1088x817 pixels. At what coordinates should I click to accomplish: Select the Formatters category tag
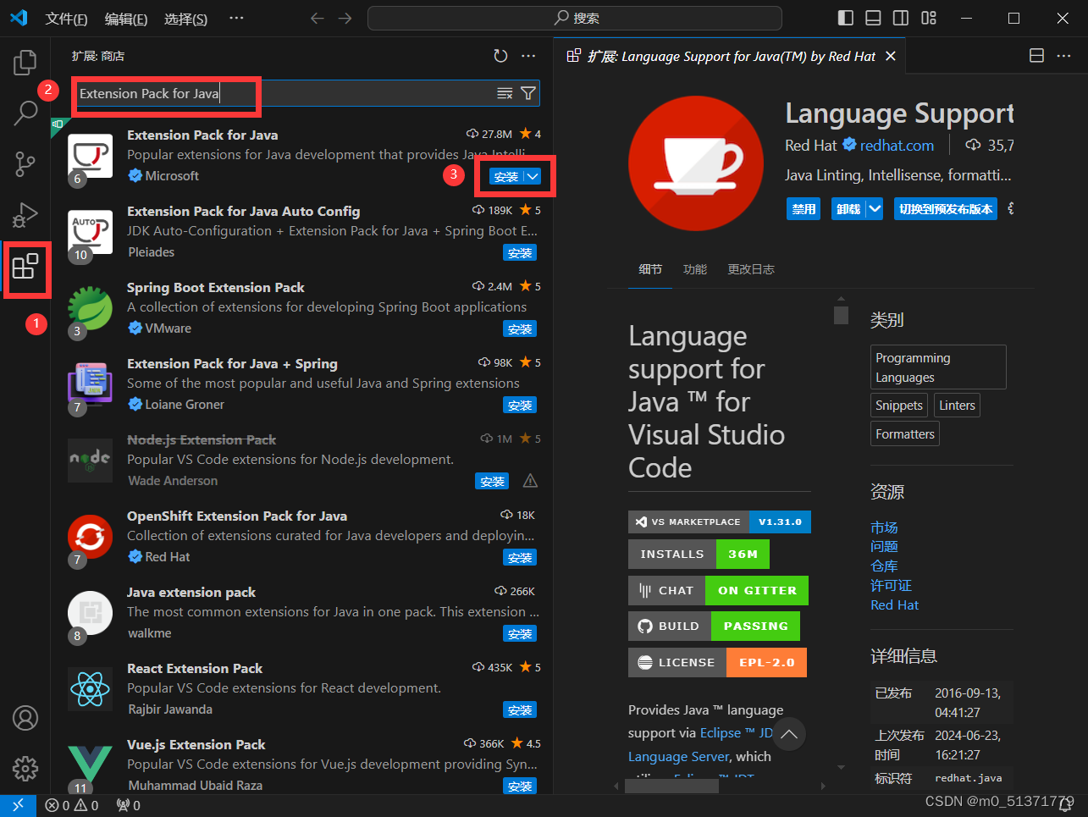pos(905,434)
